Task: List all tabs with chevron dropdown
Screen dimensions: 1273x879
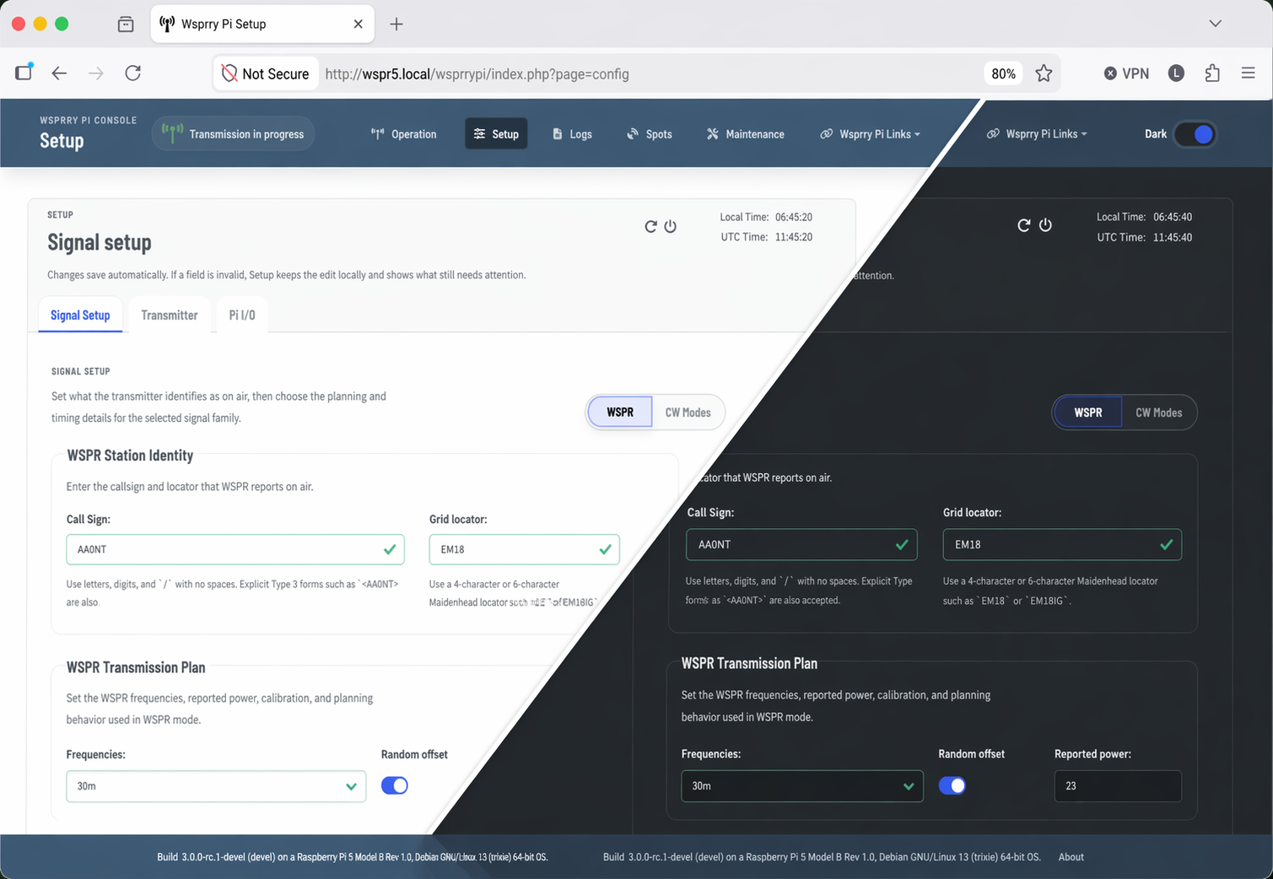Action: (1215, 24)
